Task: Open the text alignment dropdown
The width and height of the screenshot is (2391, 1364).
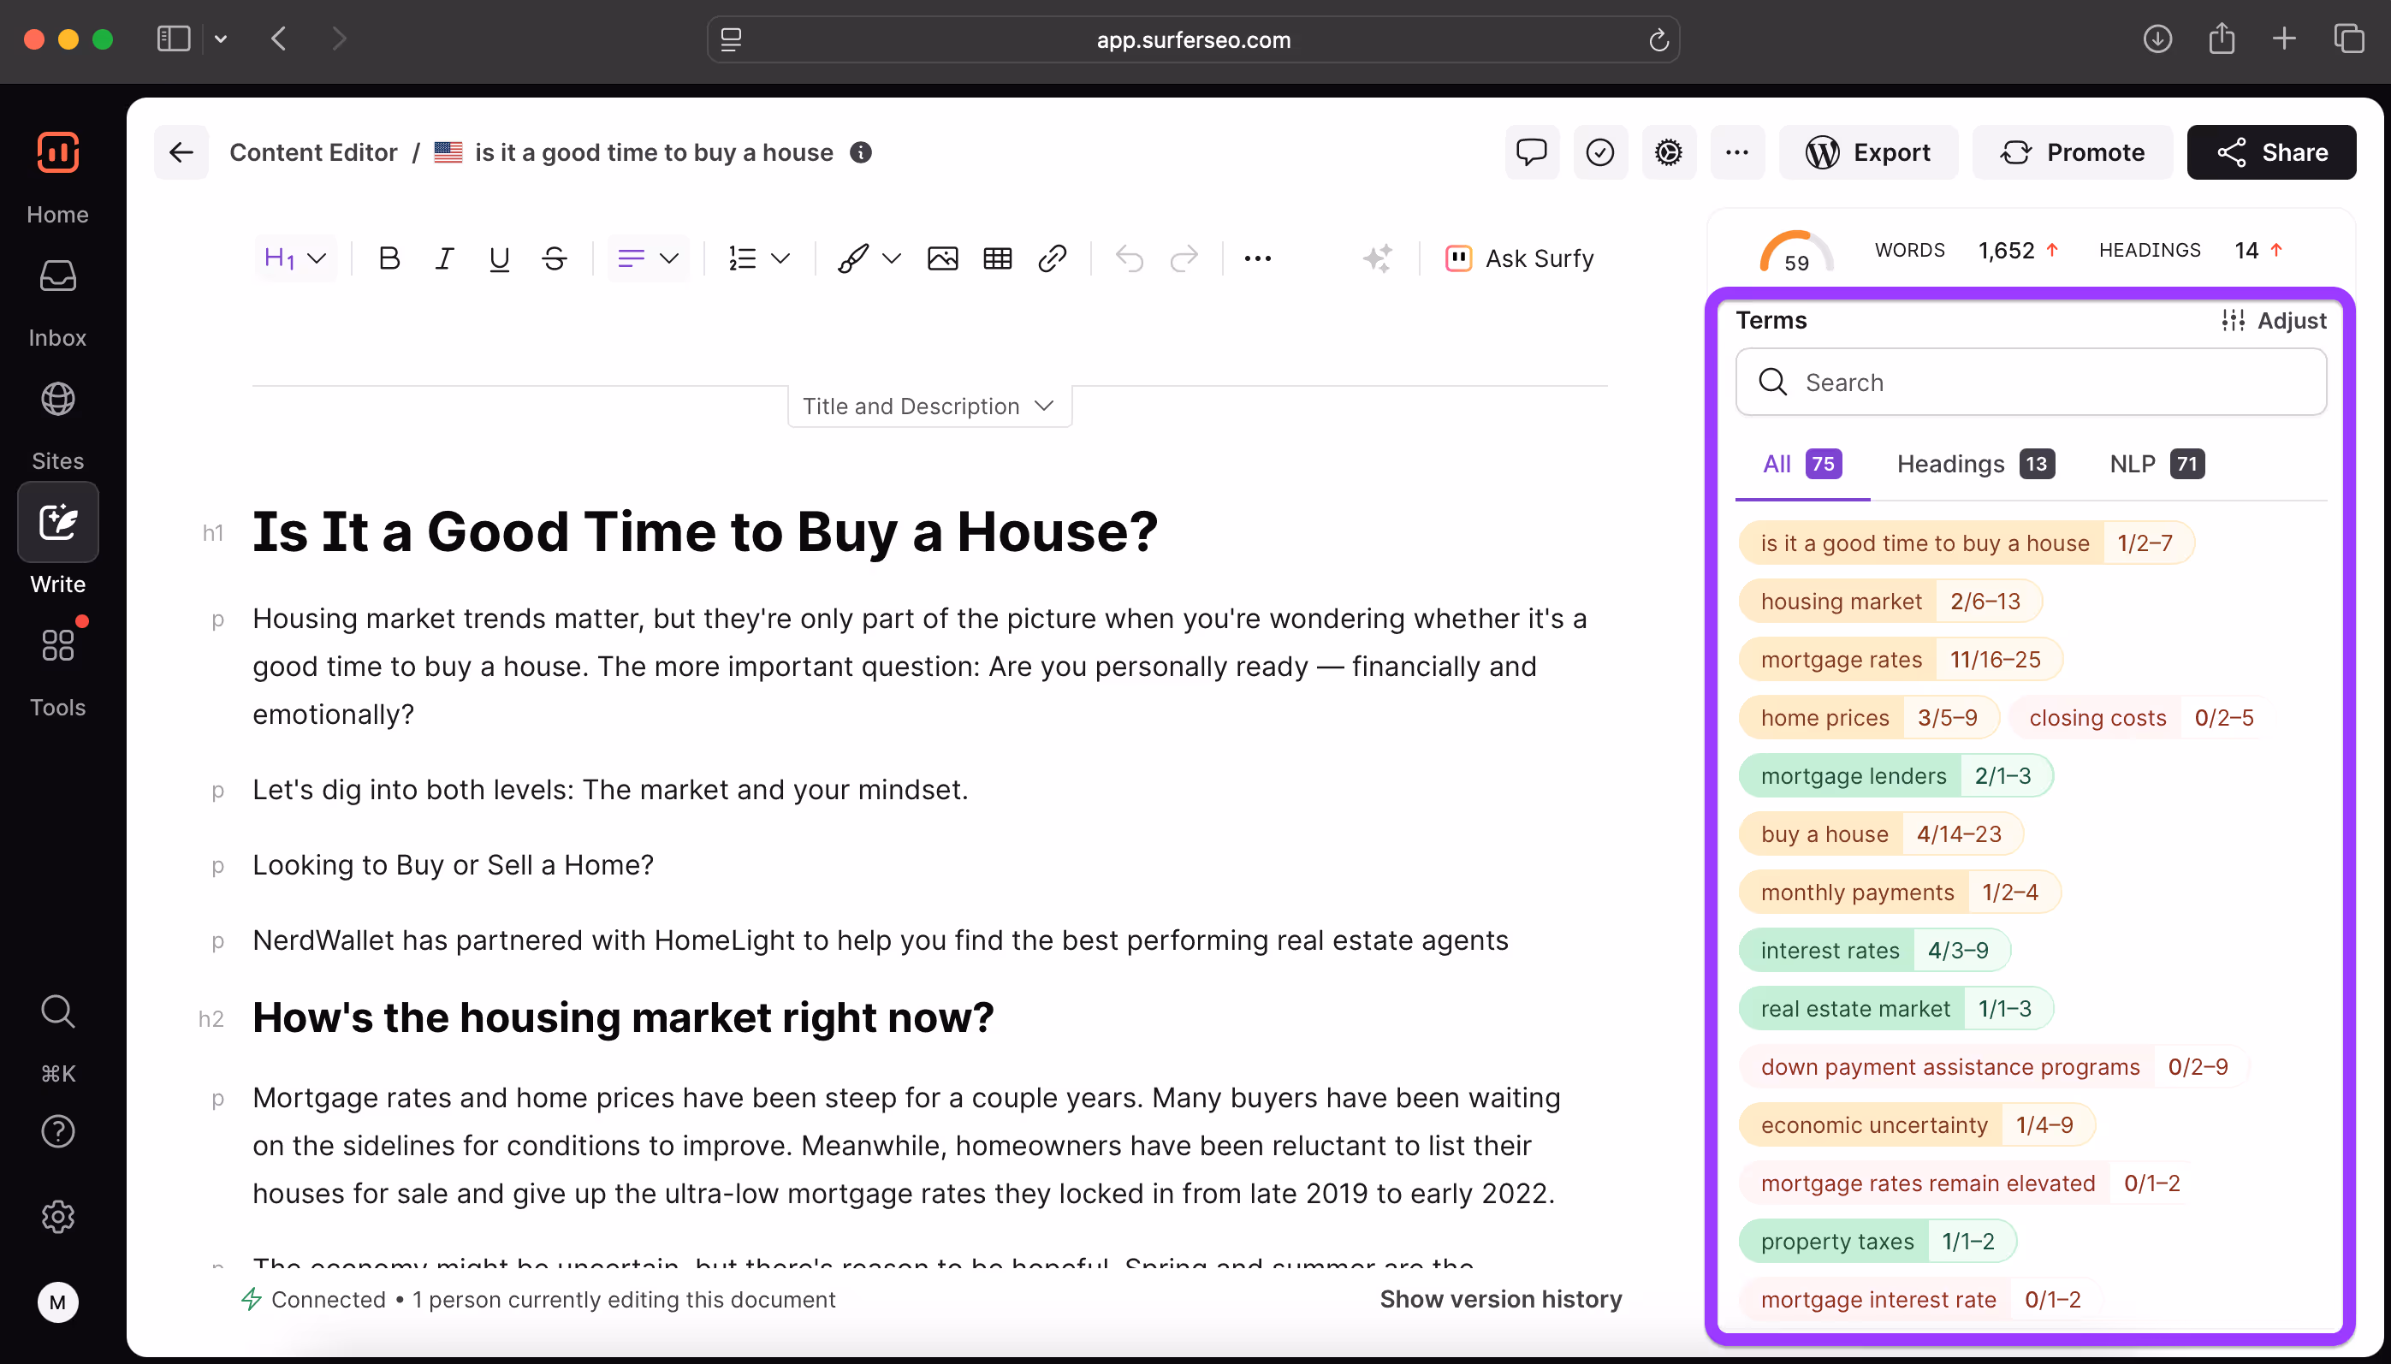Action: point(648,258)
